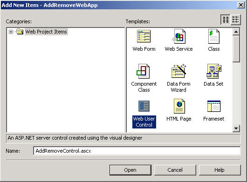Click the Cancel button
This screenshot has height=182, width=247.
[175, 170]
